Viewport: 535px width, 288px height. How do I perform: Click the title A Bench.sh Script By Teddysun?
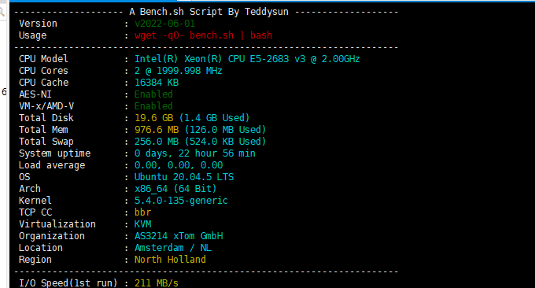[x=208, y=12]
